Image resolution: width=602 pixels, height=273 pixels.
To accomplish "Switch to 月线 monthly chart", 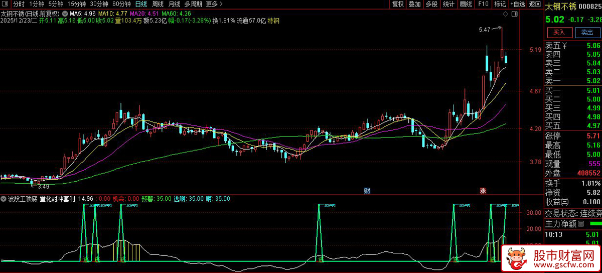I will click(x=174, y=4).
